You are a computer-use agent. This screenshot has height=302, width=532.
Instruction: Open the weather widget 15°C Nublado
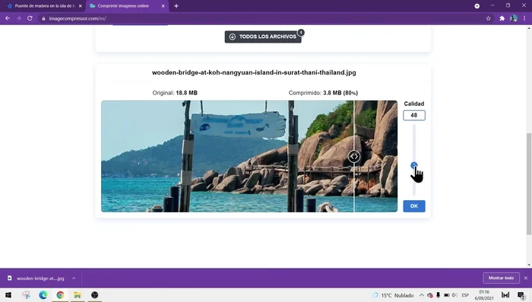393,295
